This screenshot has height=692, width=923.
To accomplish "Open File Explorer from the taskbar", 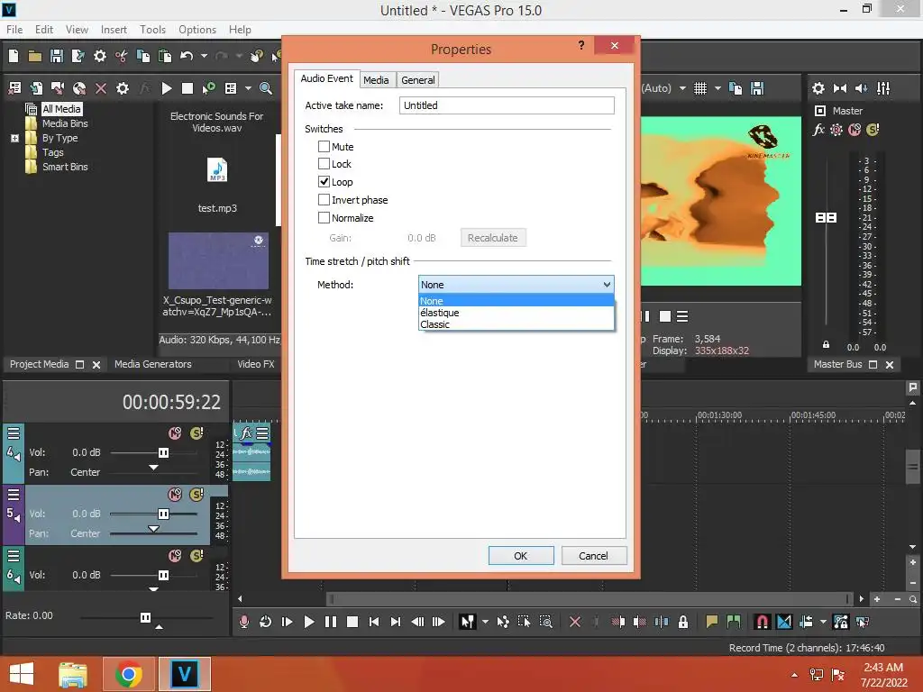I will (x=73, y=674).
